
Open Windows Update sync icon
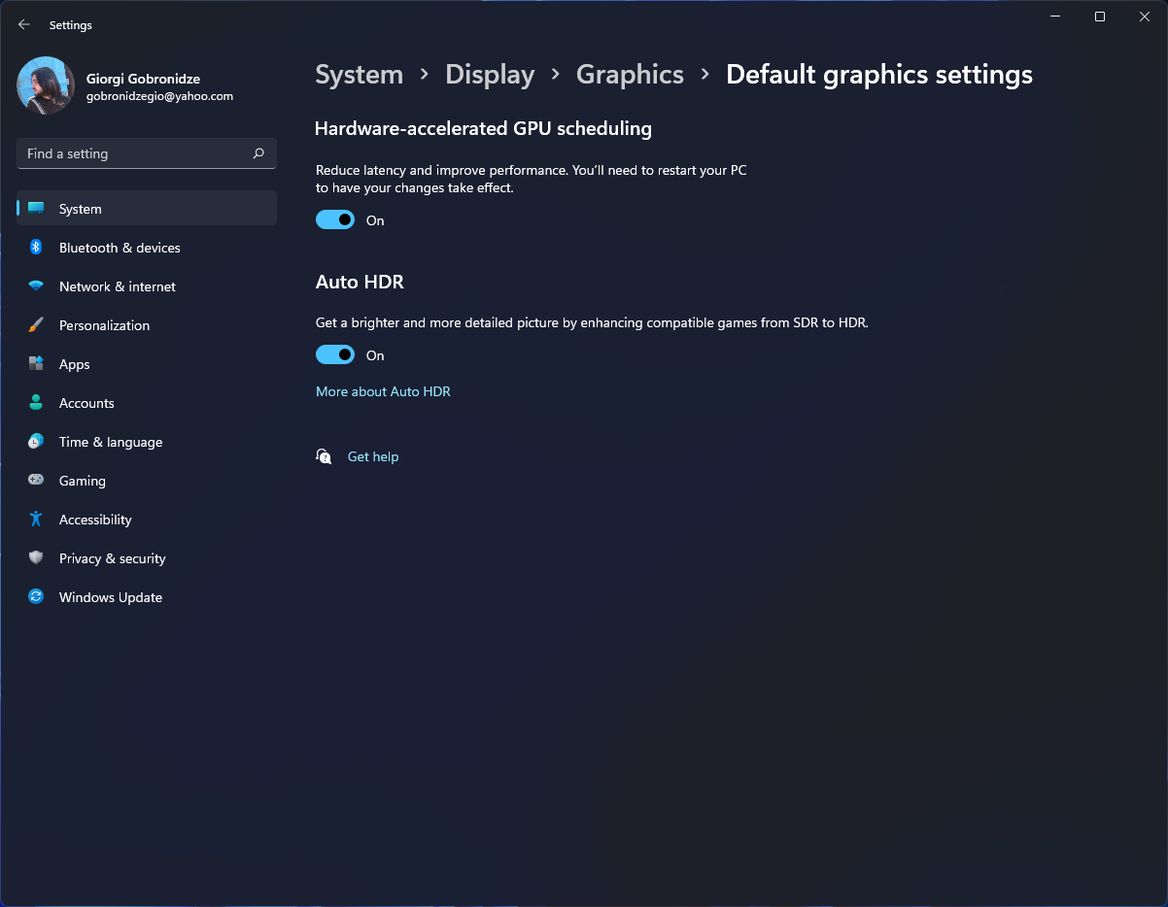(x=36, y=597)
